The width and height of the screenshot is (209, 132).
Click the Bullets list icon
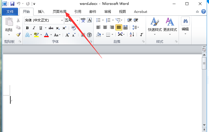coord(98,20)
